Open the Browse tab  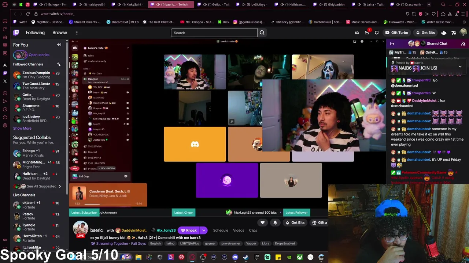coord(60,33)
